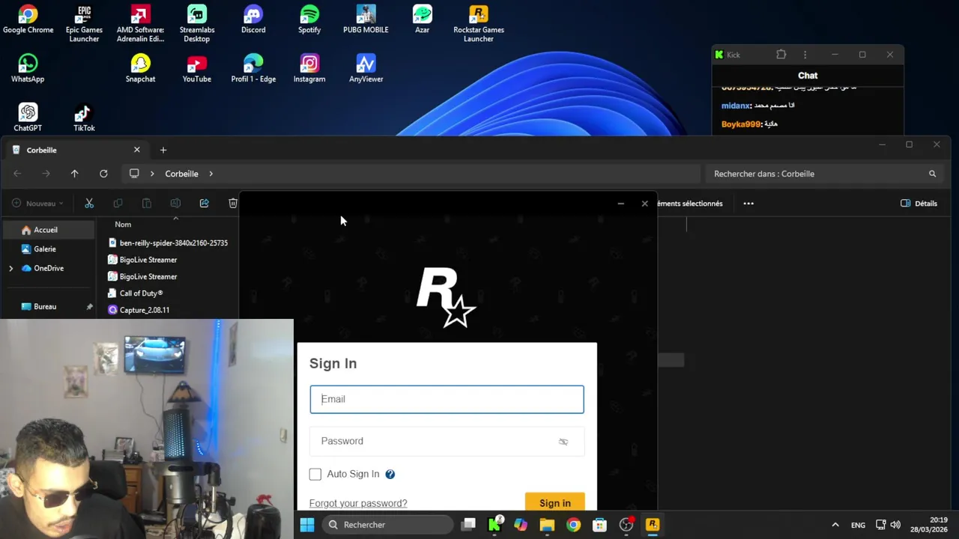Open OBS Studio from the taskbar
The image size is (959, 539).
coord(626,525)
